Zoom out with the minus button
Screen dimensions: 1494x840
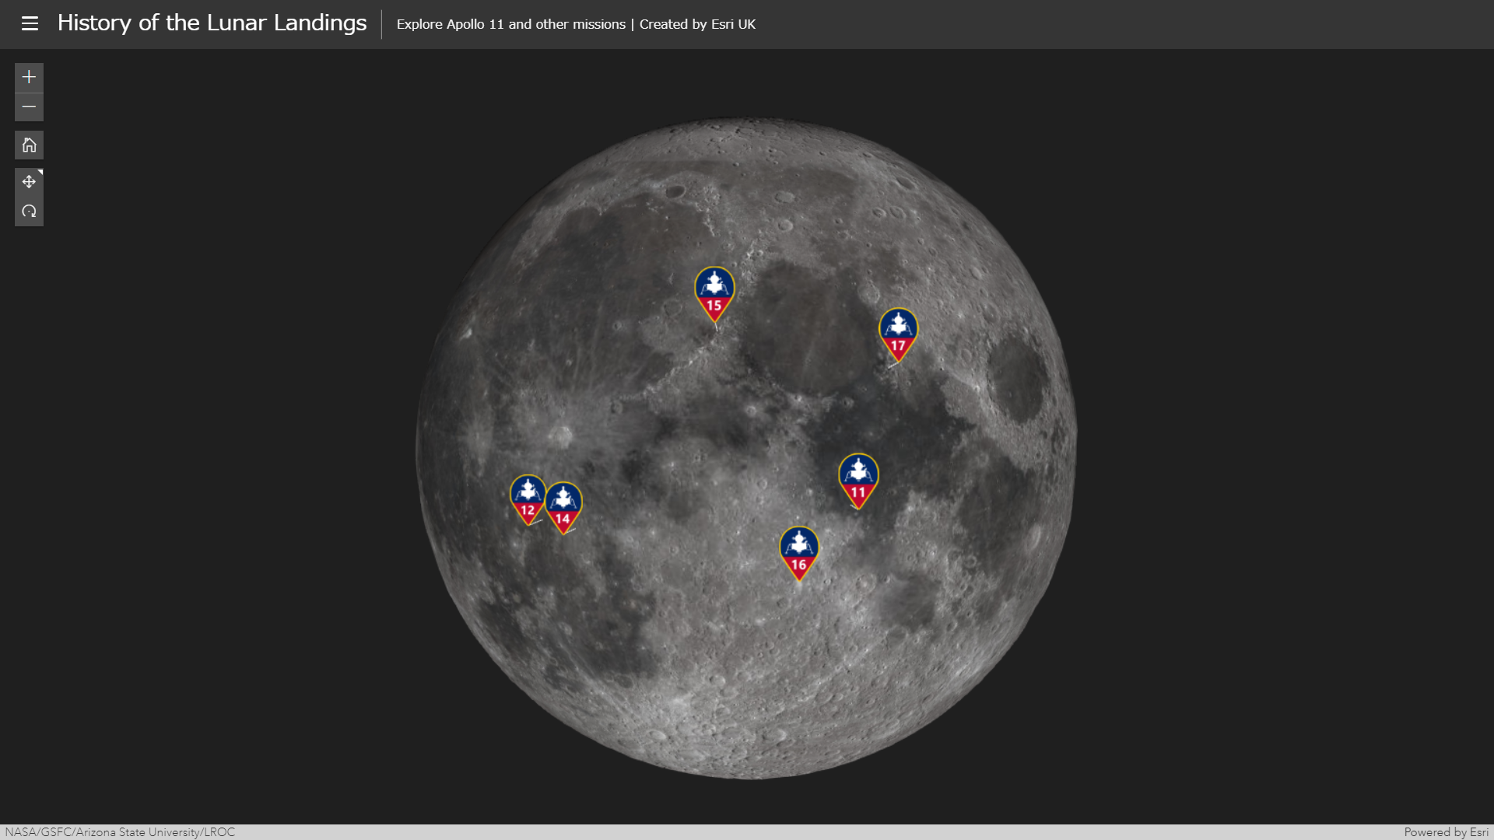click(29, 107)
